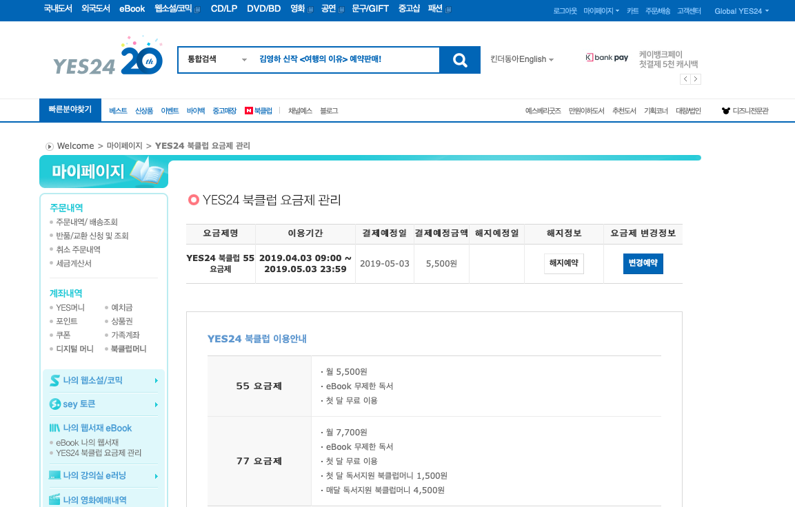
Task: Open YES머니 sidebar link
Action: [70, 308]
